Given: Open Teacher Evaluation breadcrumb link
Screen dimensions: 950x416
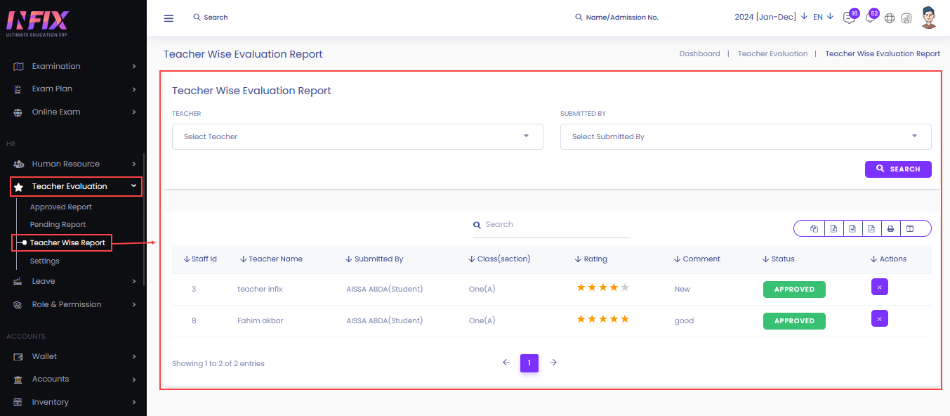Looking at the screenshot, I should pyautogui.click(x=772, y=53).
